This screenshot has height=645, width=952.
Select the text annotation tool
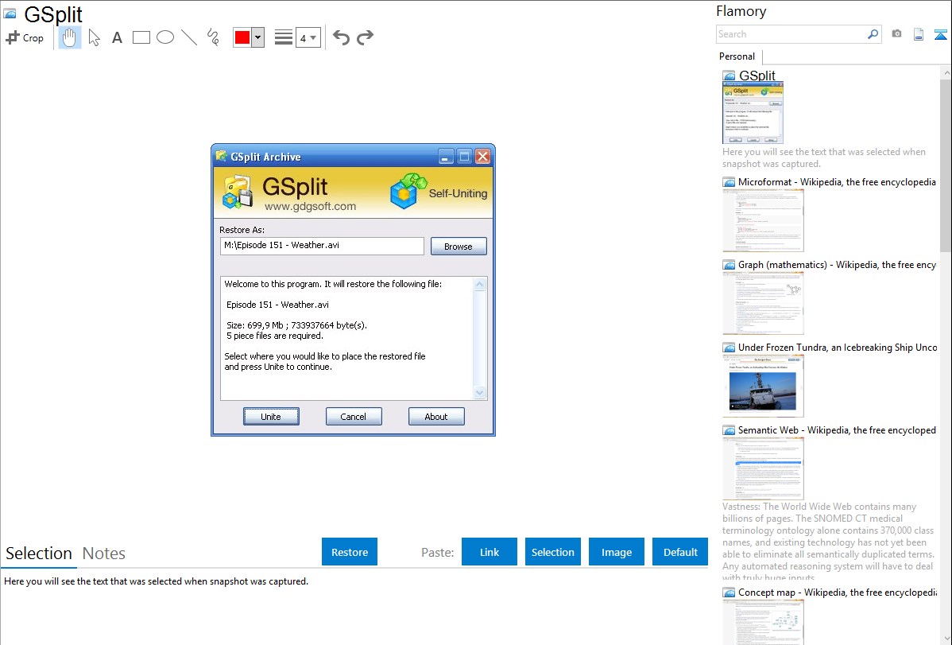click(117, 38)
